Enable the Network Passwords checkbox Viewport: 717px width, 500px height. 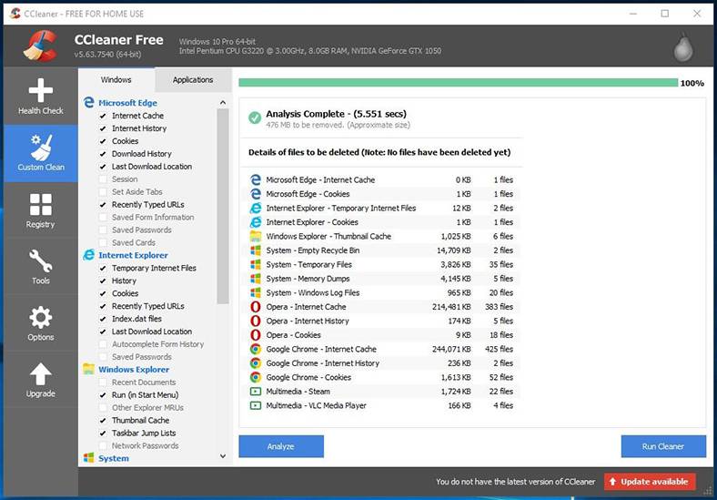[x=103, y=445]
